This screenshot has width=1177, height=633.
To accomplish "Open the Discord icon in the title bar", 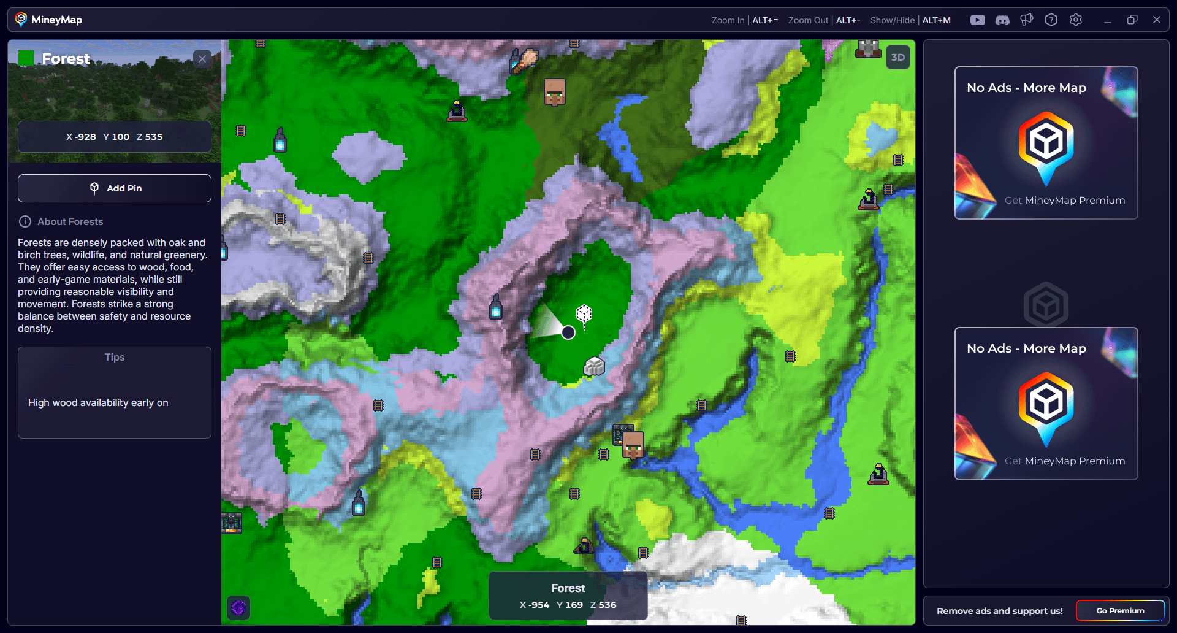I will coord(1002,20).
